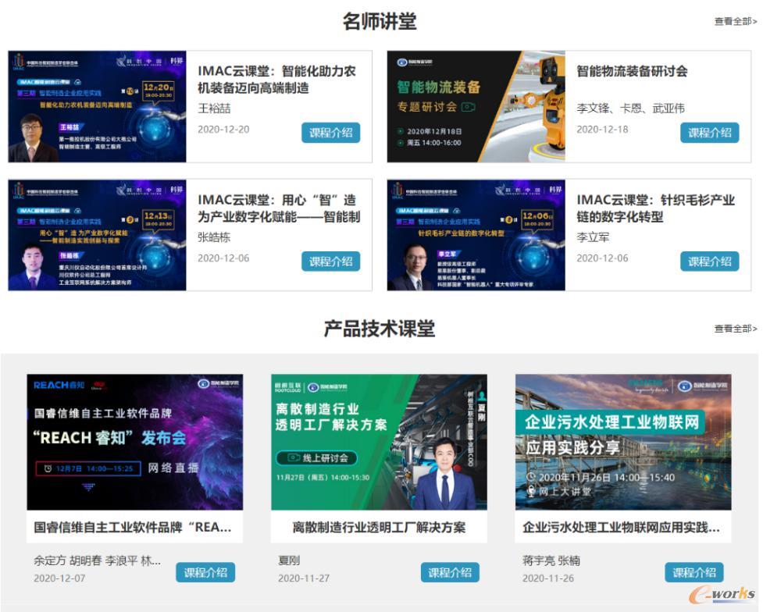Select lecturers 余定方 胡明春 李浪平
The height and width of the screenshot is (612, 763).
[97, 560]
